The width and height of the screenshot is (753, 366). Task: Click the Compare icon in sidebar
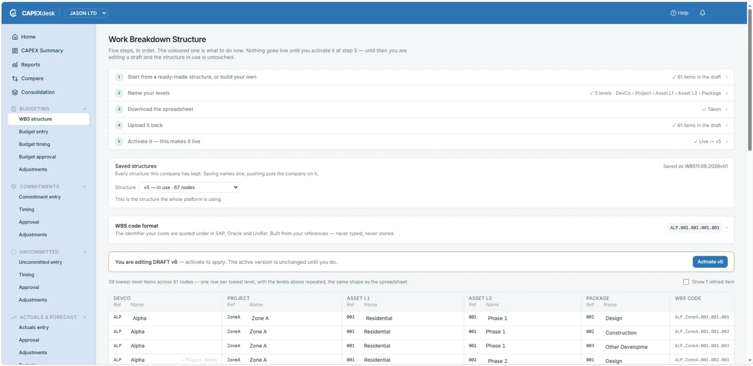[x=15, y=79]
